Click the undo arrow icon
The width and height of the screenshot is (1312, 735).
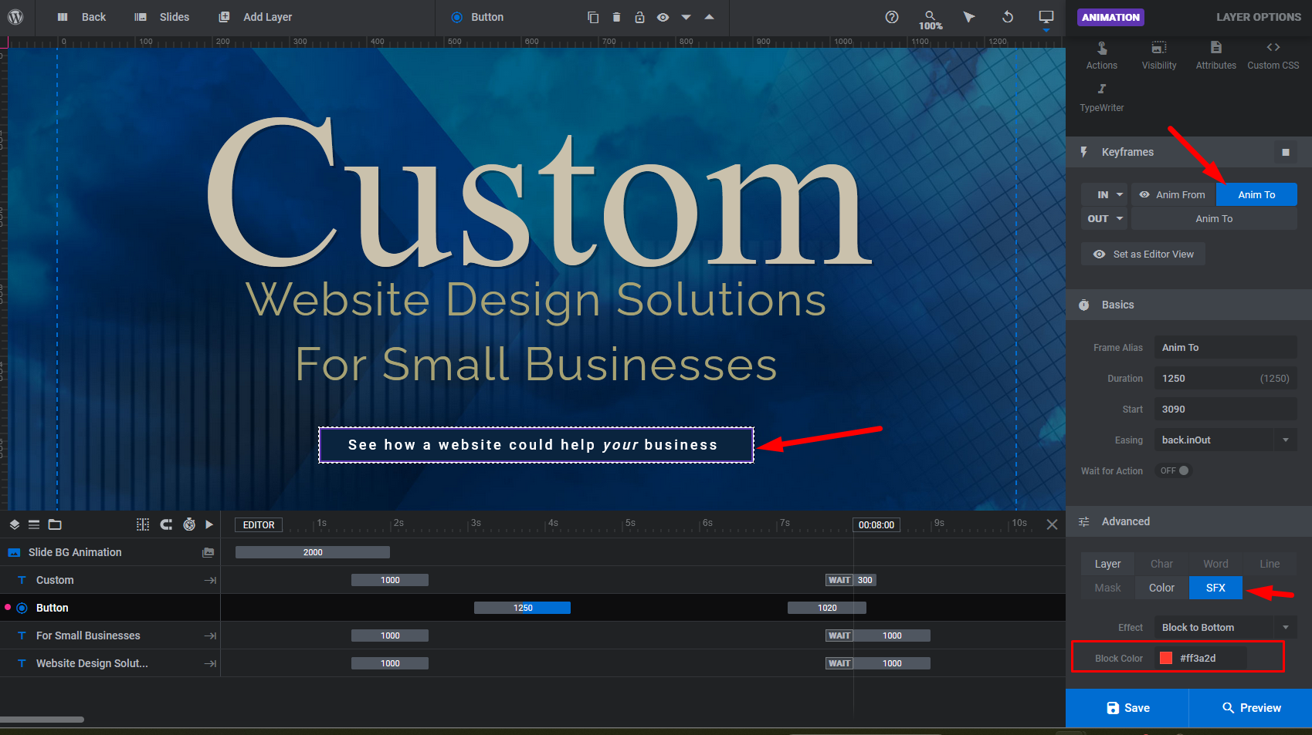pyautogui.click(x=1008, y=17)
